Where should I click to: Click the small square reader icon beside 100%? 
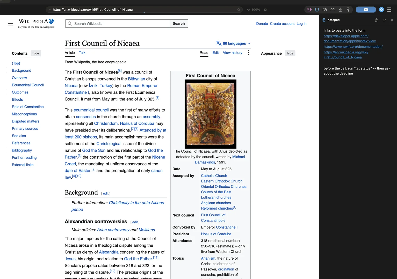click(265, 10)
